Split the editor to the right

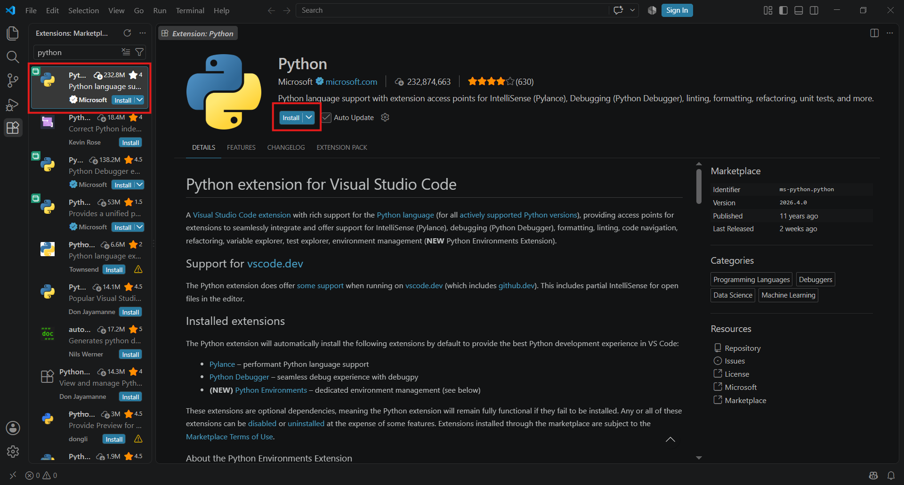(874, 33)
